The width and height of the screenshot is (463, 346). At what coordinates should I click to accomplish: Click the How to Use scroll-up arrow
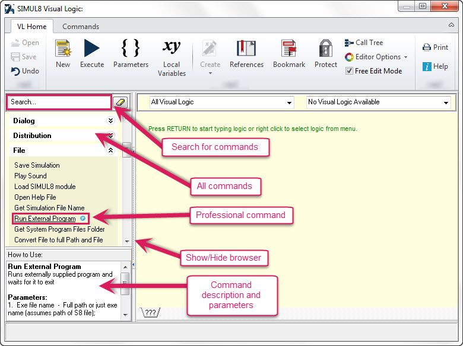point(125,267)
